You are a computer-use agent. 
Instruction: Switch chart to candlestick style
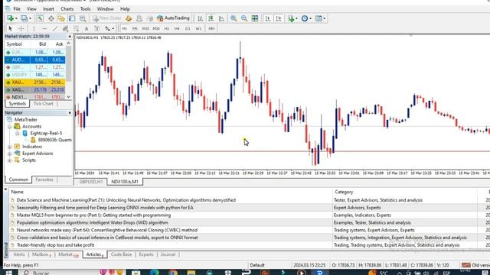(x=211, y=18)
